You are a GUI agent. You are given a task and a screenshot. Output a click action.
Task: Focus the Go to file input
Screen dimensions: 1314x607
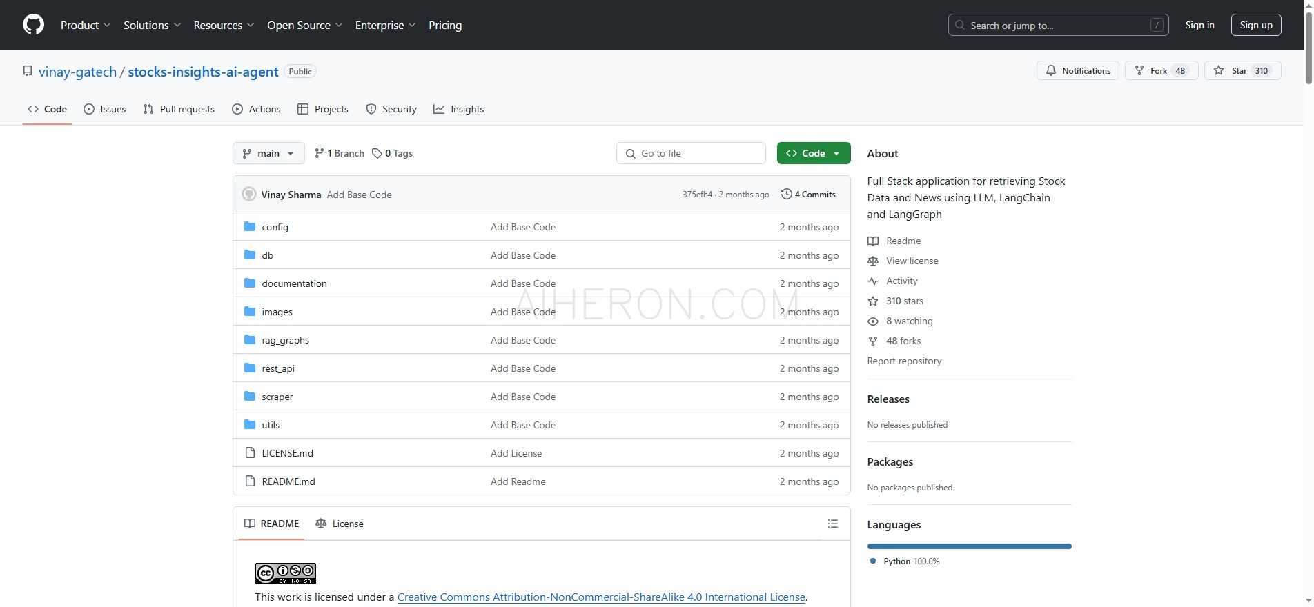691,153
